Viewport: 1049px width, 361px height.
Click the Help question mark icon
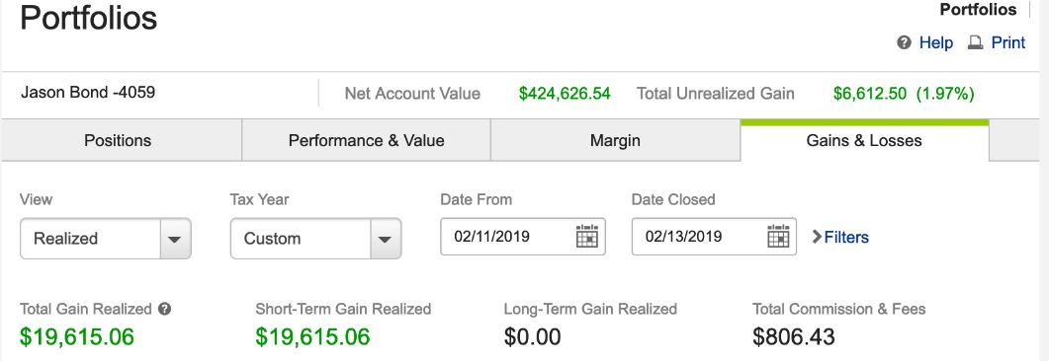tap(905, 43)
